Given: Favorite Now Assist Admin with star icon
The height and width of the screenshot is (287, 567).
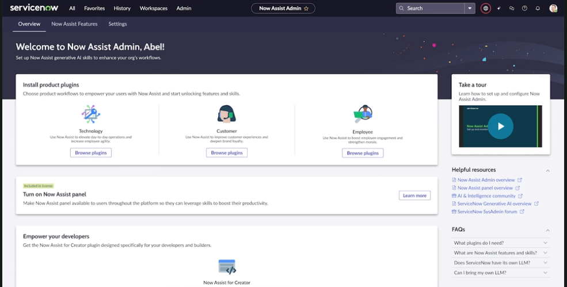Looking at the screenshot, I should (x=306, y=8).
